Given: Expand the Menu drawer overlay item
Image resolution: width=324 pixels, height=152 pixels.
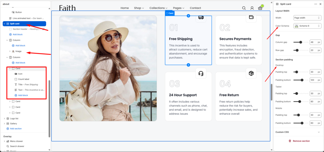Looking at the screenshot, I should click(x=4, y=141).
